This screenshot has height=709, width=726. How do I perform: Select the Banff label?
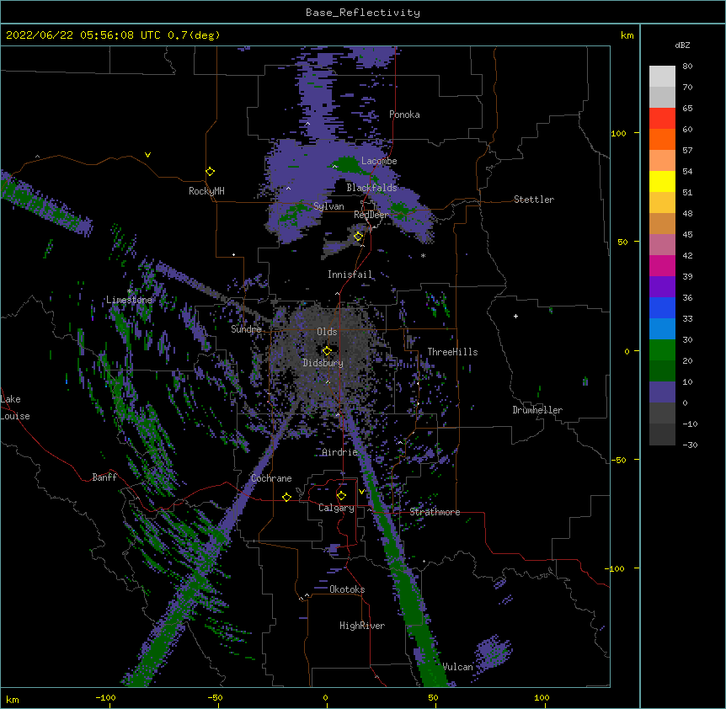click(104, 477)
